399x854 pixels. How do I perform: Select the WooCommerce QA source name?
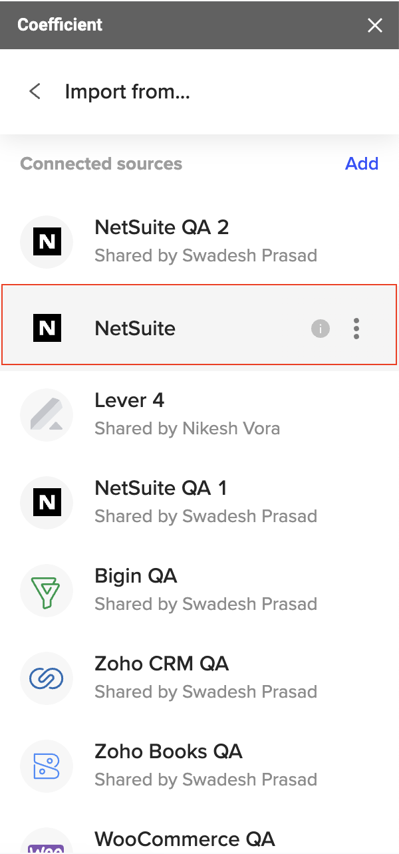click(x=185, y=839)
